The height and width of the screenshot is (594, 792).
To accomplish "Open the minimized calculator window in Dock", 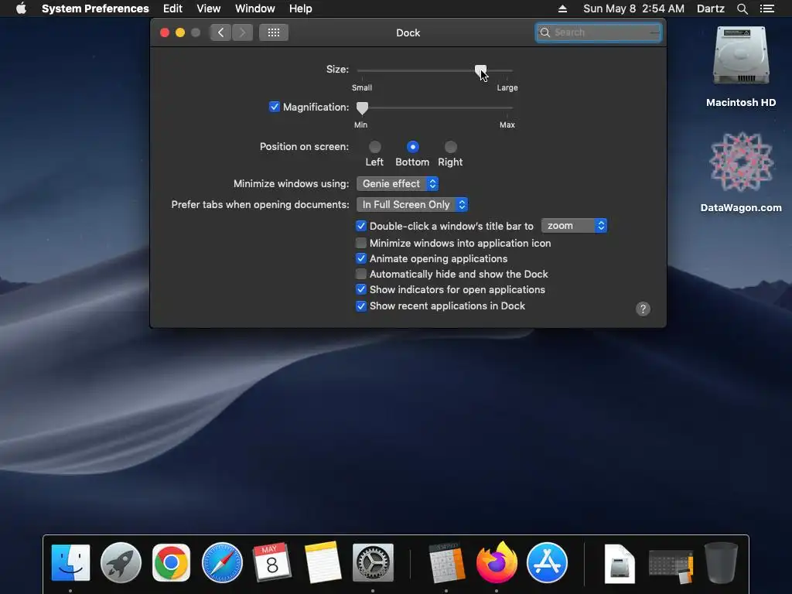I will [x=671, y=567].
